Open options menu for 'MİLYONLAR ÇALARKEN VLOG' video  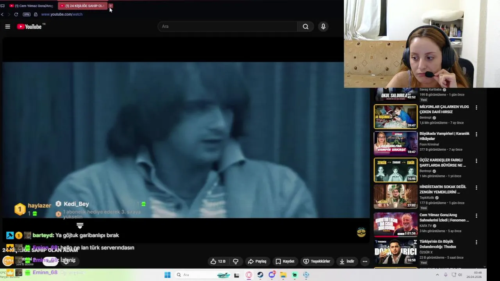click(x=476, y=107)
